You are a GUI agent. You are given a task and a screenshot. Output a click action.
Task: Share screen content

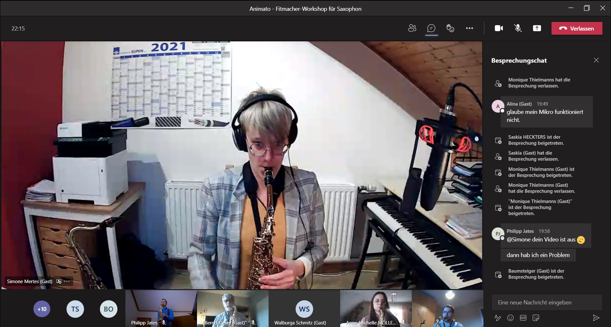coord(537,28)
